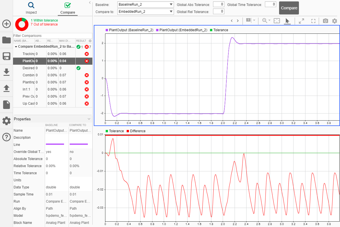The width and height of the screenshot is (340, 227).
Task: Open the layout dropdown arrow
Action: point(254,20)
